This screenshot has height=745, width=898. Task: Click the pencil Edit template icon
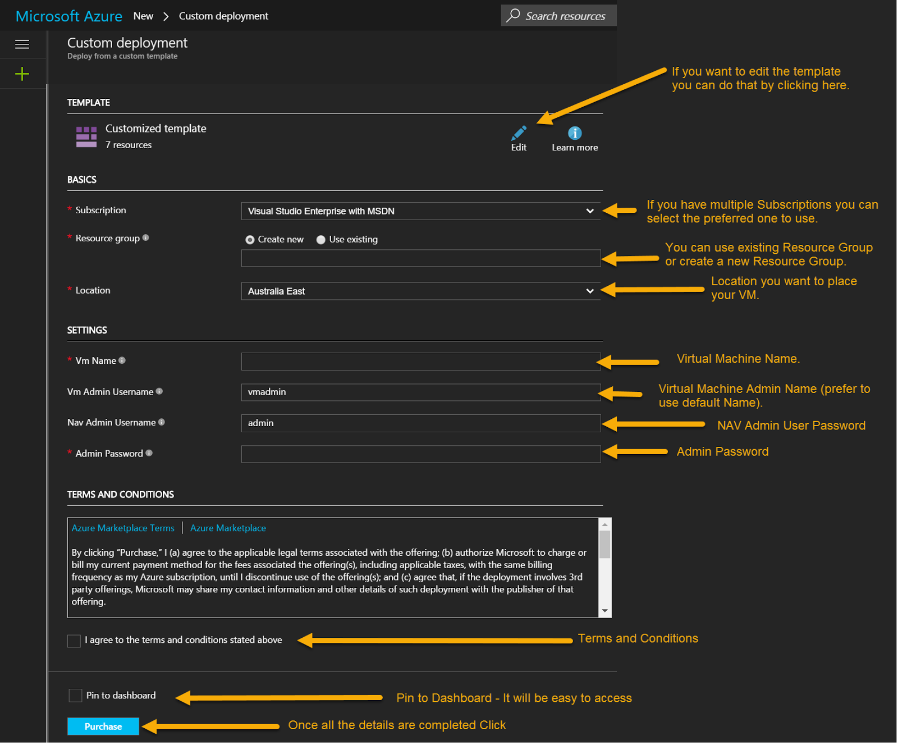coord(519,133)
